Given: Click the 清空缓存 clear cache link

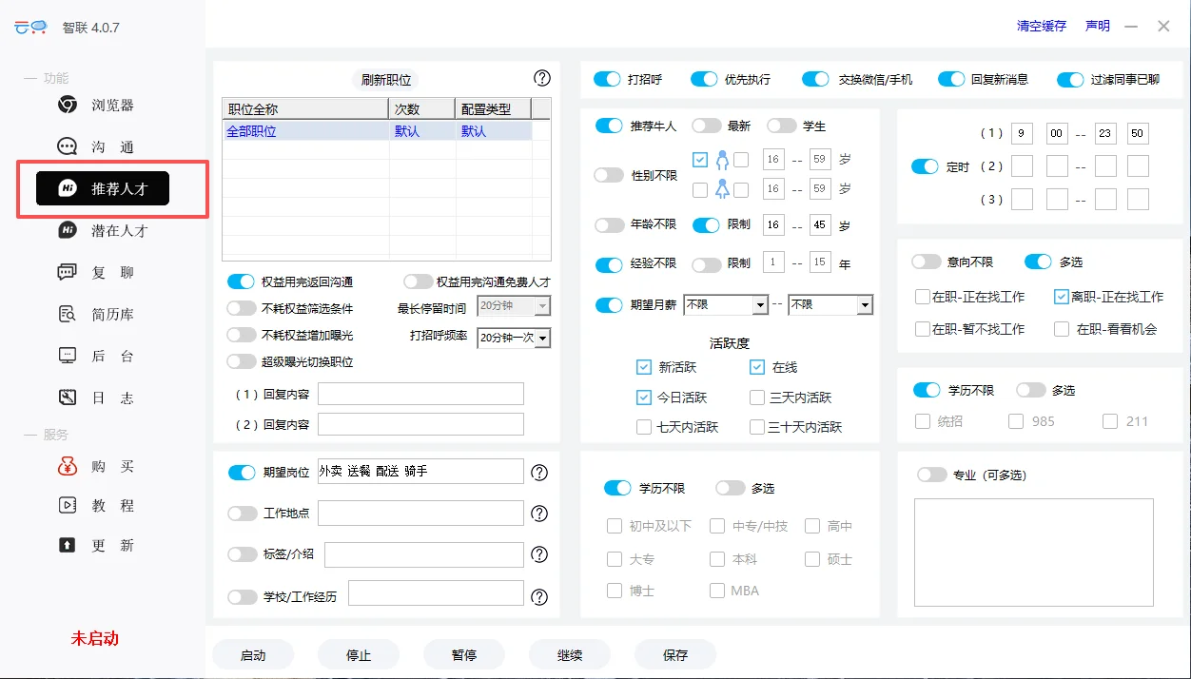Looking at the screenshot, I should [x=1041, y=26].
